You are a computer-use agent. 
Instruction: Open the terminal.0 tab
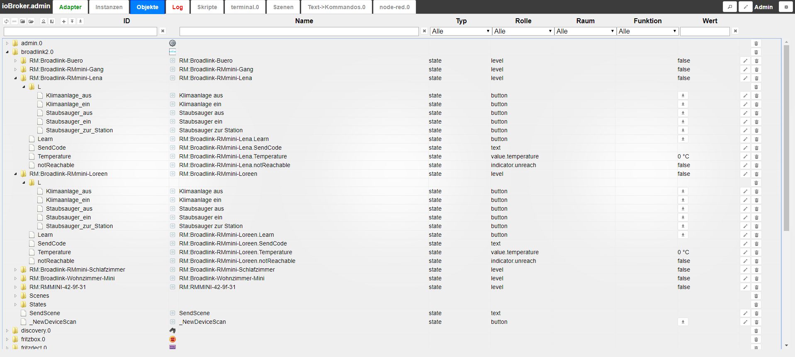point(245,7)
